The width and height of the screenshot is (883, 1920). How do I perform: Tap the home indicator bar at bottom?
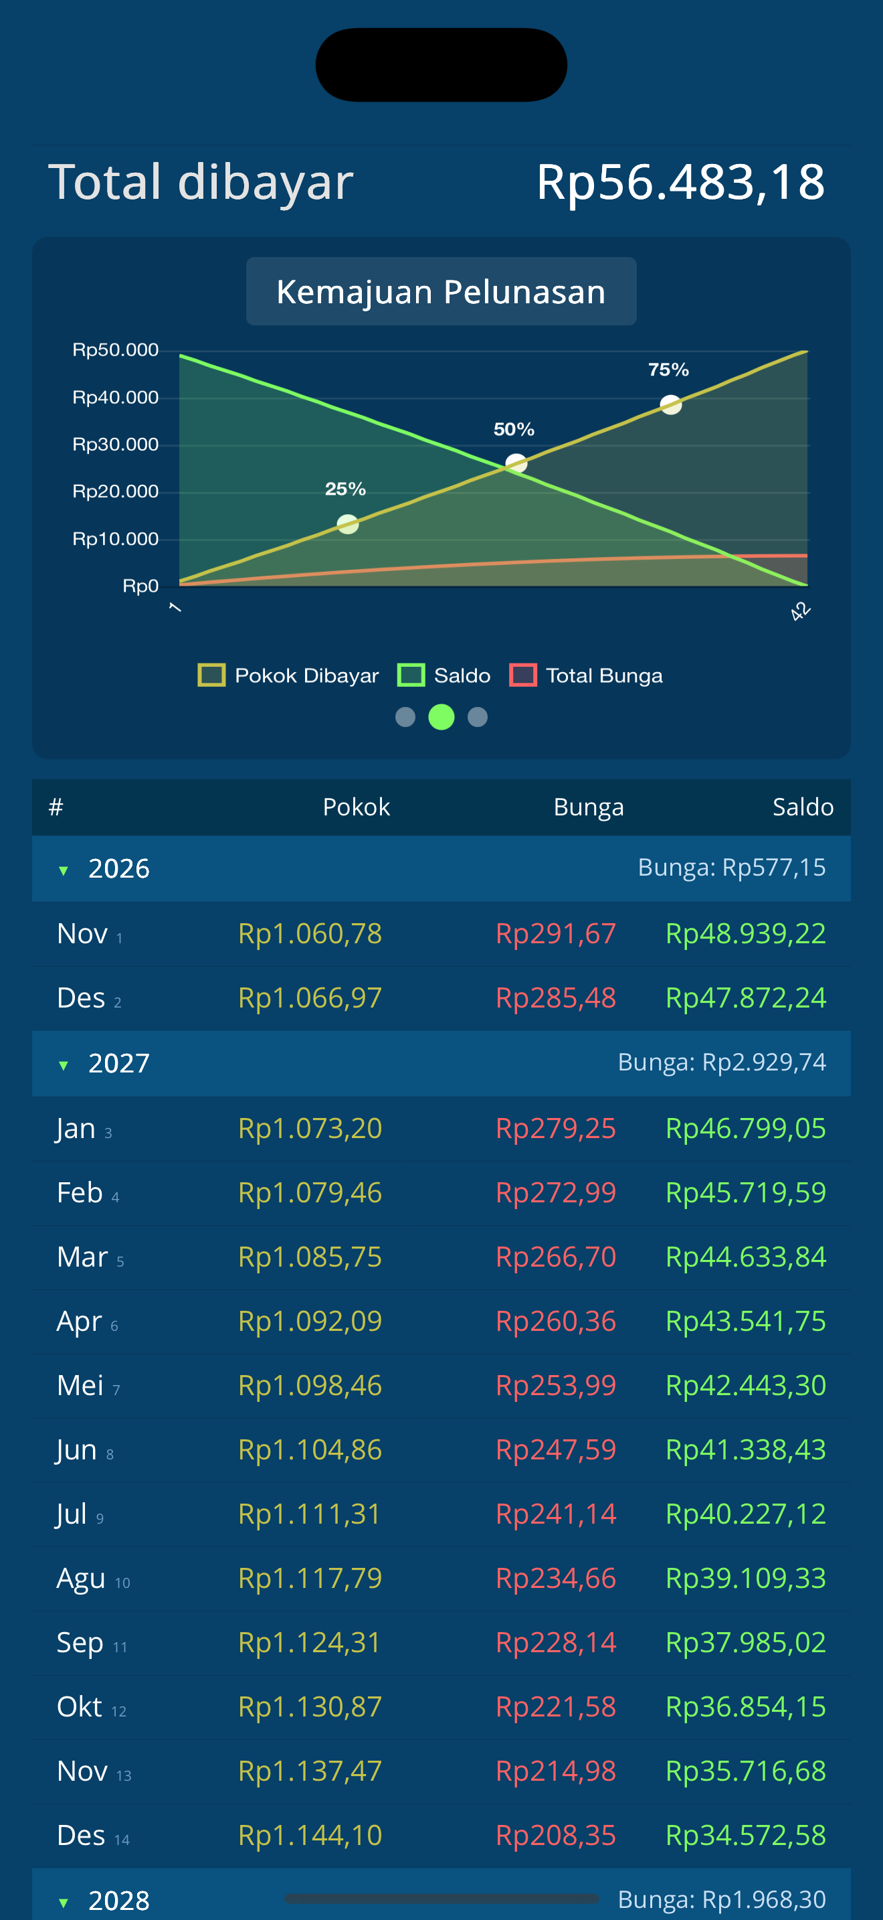point(441,1899)
